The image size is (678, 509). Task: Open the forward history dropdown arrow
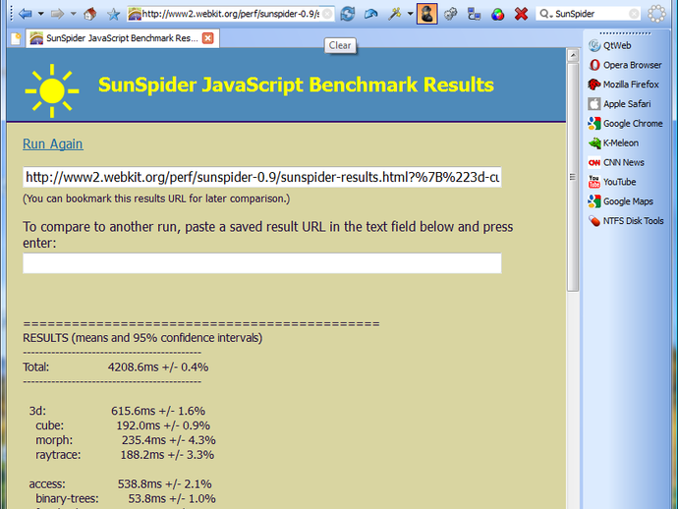[x=73, y=14]
